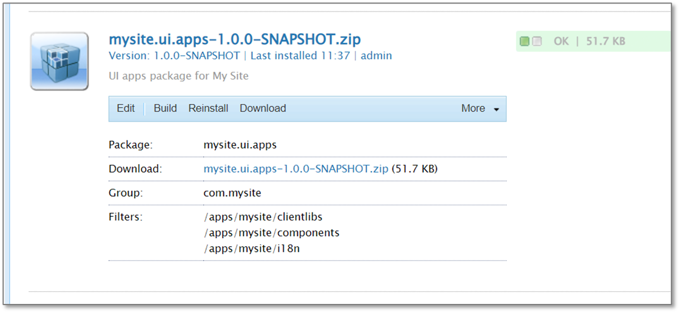This screenshot has height=313, width=680.
Task: Click the admin user link
Action: (376, 56)
